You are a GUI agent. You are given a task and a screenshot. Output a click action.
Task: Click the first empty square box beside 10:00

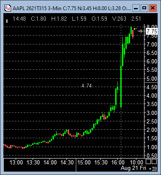pyautogui.click(x=148, y=161)
